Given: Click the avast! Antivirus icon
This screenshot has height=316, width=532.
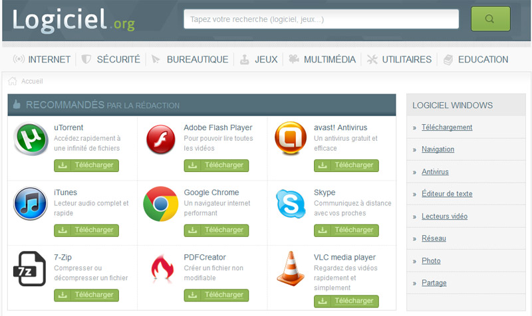Looking at the screenshot, I should coord(291,138).
